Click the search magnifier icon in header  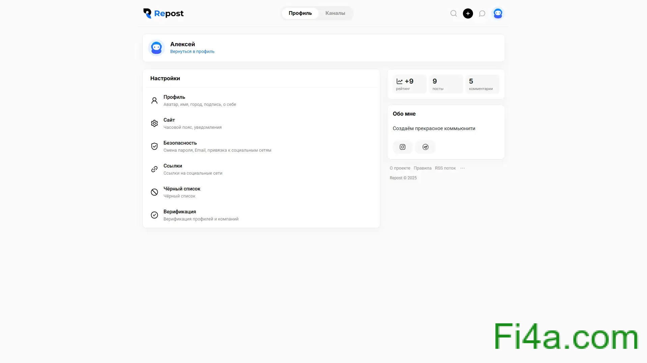pyautogui.click(x=453, y=13)
